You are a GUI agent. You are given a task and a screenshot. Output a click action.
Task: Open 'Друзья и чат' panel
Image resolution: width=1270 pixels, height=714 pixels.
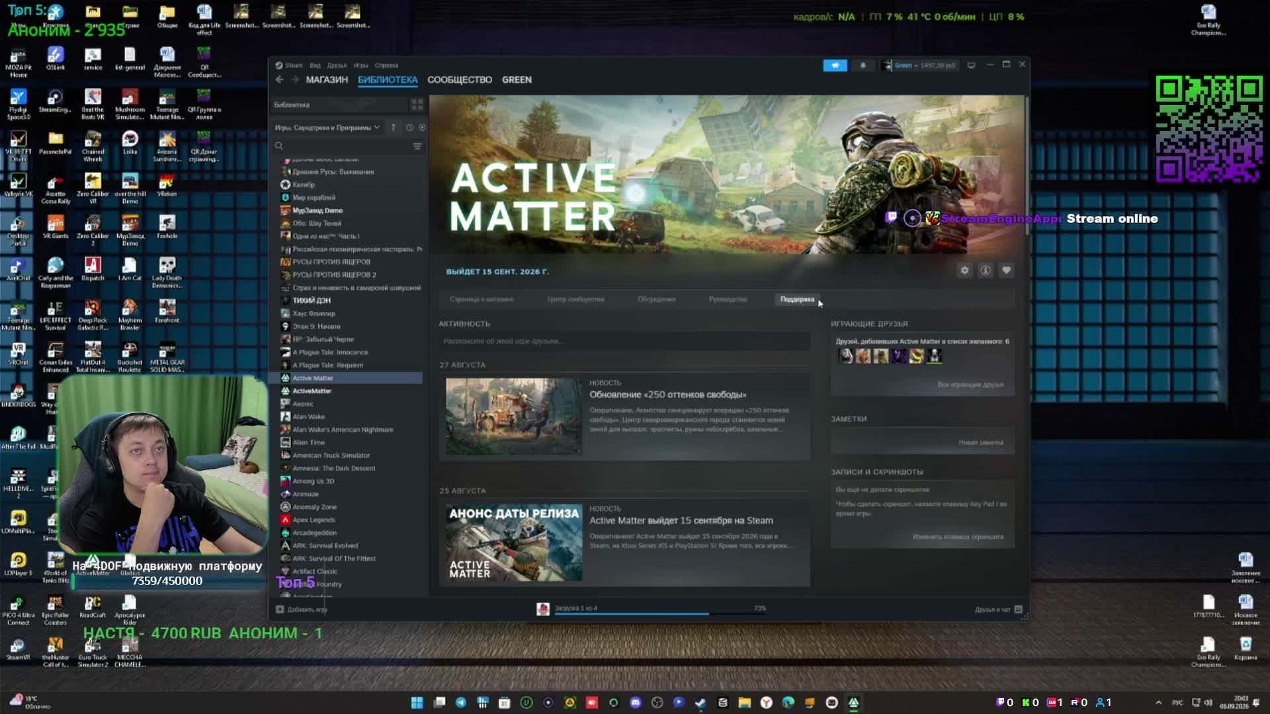tap(998, 610)
